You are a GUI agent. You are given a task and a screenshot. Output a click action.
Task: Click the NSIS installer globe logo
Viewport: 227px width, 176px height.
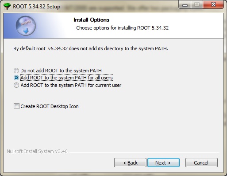26,26
